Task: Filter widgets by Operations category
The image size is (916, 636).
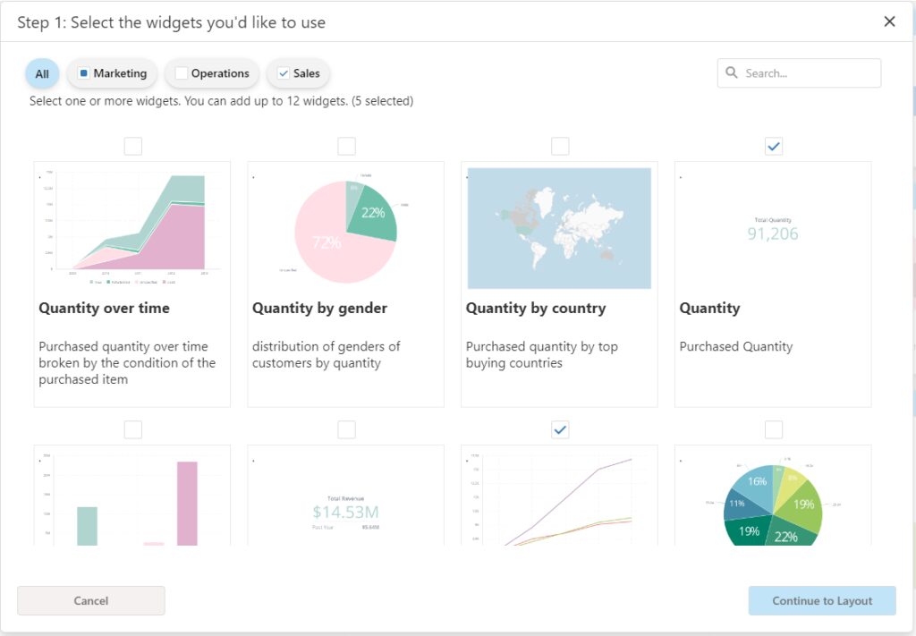Action: click(212, 72)
